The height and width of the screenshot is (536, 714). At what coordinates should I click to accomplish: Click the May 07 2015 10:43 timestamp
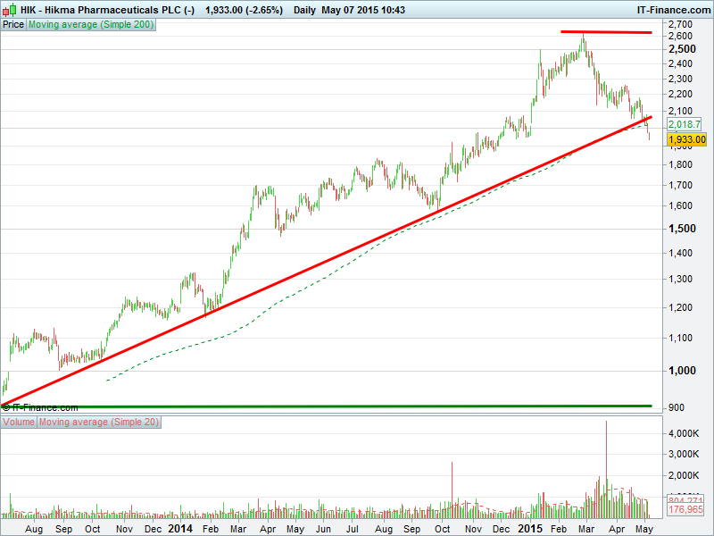(x=363, y=10)
